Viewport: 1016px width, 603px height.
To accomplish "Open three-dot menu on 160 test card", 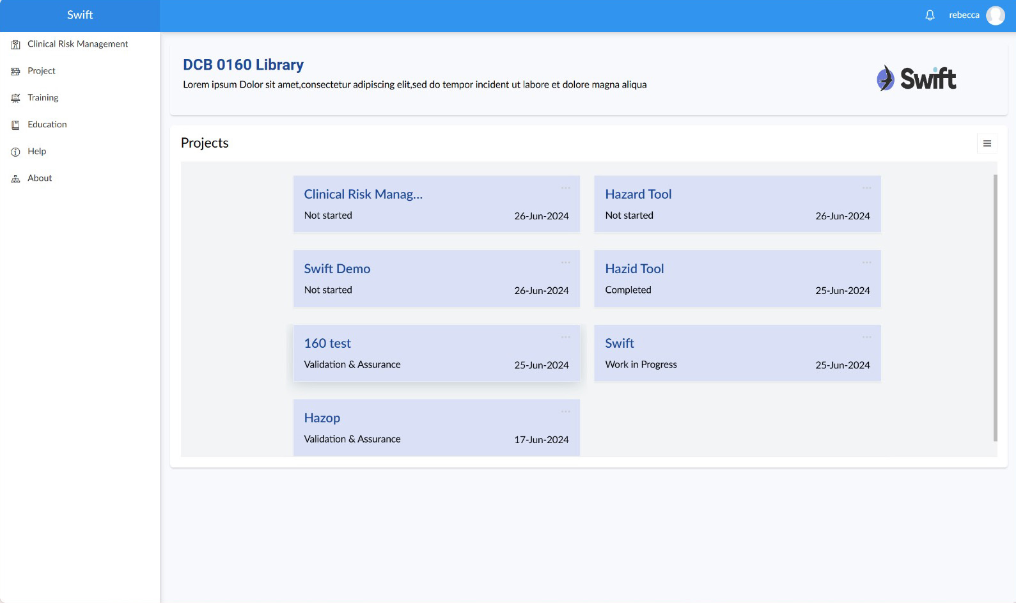I will point(565,337).
